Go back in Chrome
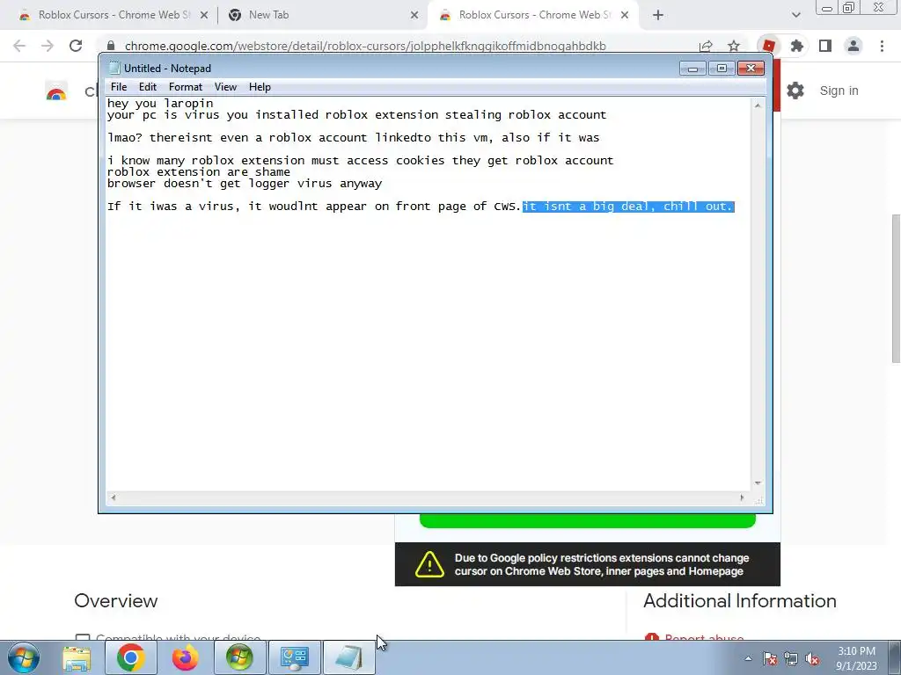Screen dimensions: 901x675 click(19, 46)
